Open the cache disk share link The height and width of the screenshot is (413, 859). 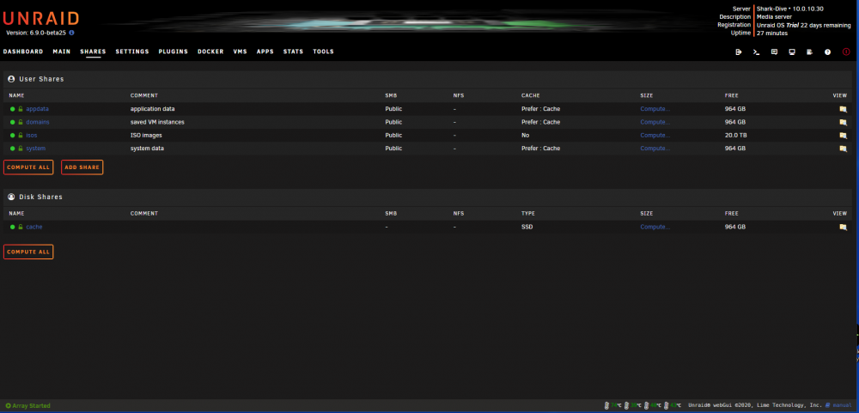34,227
